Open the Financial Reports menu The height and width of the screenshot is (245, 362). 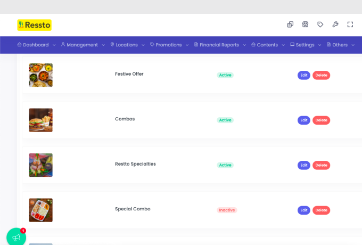[220, 45]
